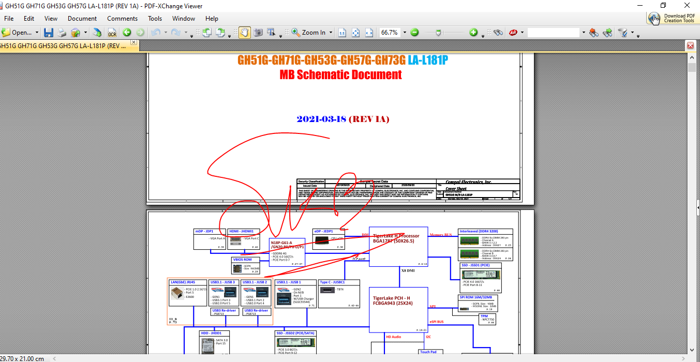Image resolution: width=700 pixels, height=362 pixels.
Task: Expand the Zoom In tool dropdown
Action: (331, 33)
